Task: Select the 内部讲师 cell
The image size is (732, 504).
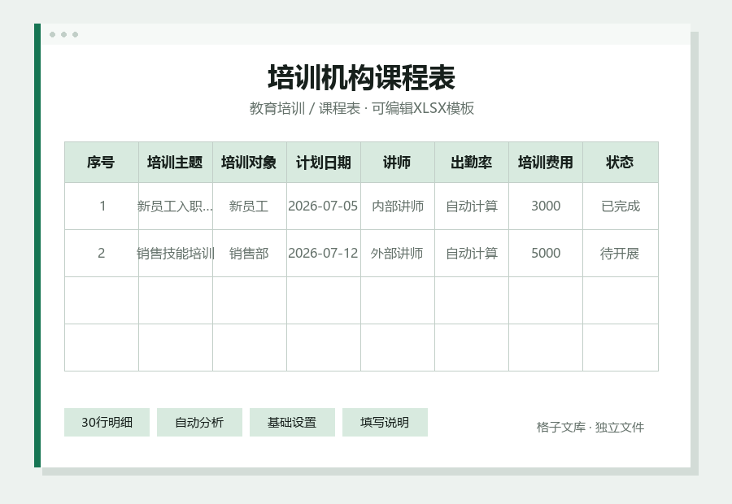Action: tap(397, 206)
